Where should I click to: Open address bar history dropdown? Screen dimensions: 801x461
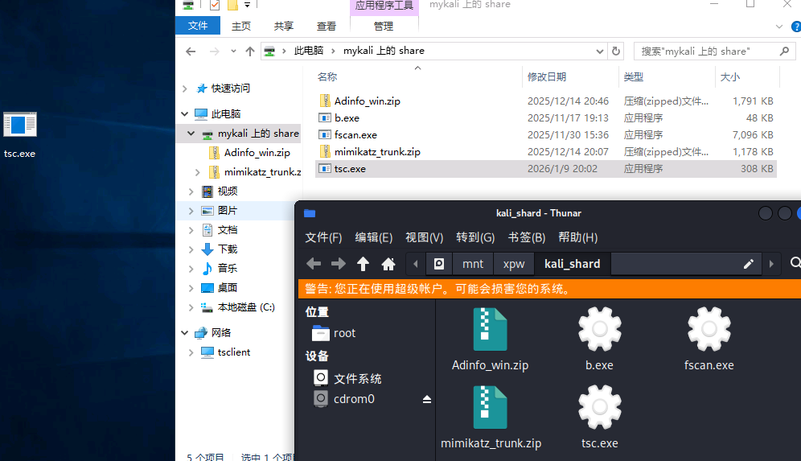(x=600, y=51)
